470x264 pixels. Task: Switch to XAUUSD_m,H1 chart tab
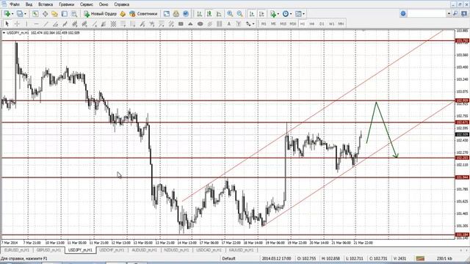pos(242,250)
